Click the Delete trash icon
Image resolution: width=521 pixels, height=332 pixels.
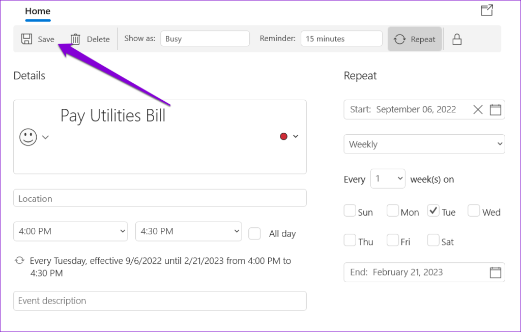pos(75,39)
